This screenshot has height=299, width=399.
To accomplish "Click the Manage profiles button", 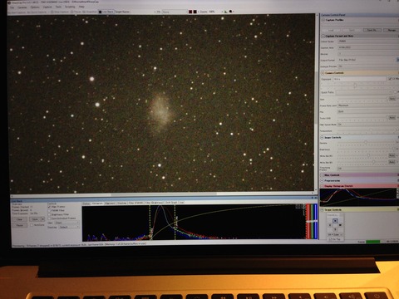I will pyautogui.click(x=392, y=30).
